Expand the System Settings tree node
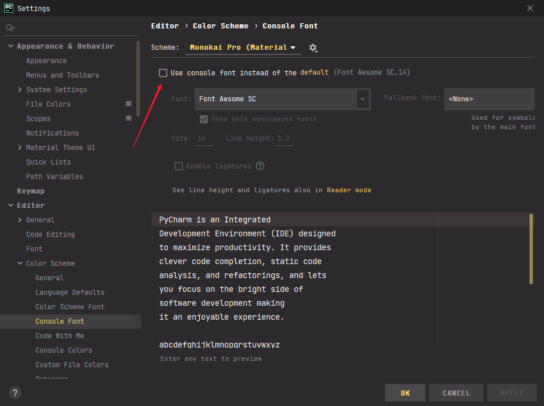Screen dimensions: 544x406 pos(20,90)
